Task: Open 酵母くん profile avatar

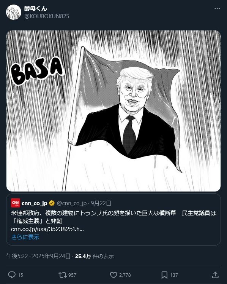Action: point(14,12)
